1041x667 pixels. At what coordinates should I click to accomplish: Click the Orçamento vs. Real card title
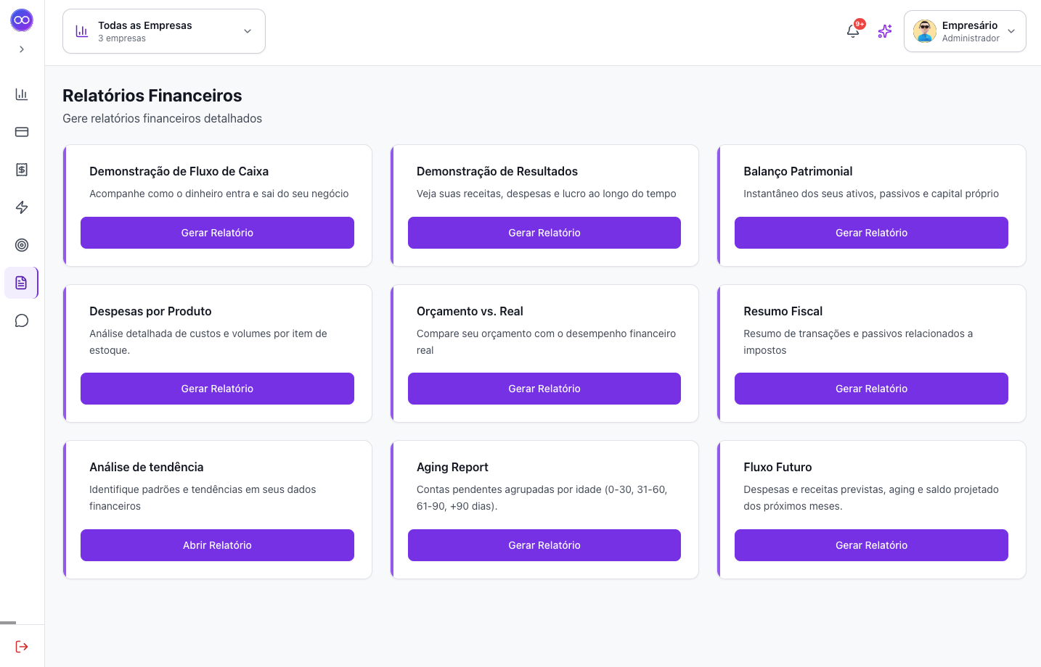(x=470, y=311)
